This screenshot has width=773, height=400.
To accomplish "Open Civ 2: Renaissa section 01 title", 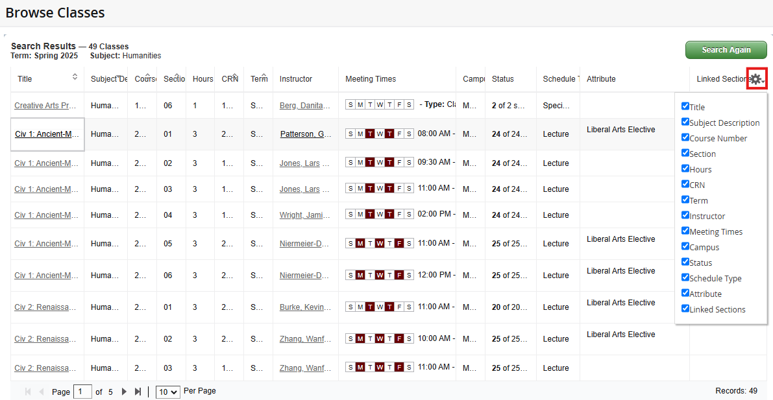I will (45, 307).
